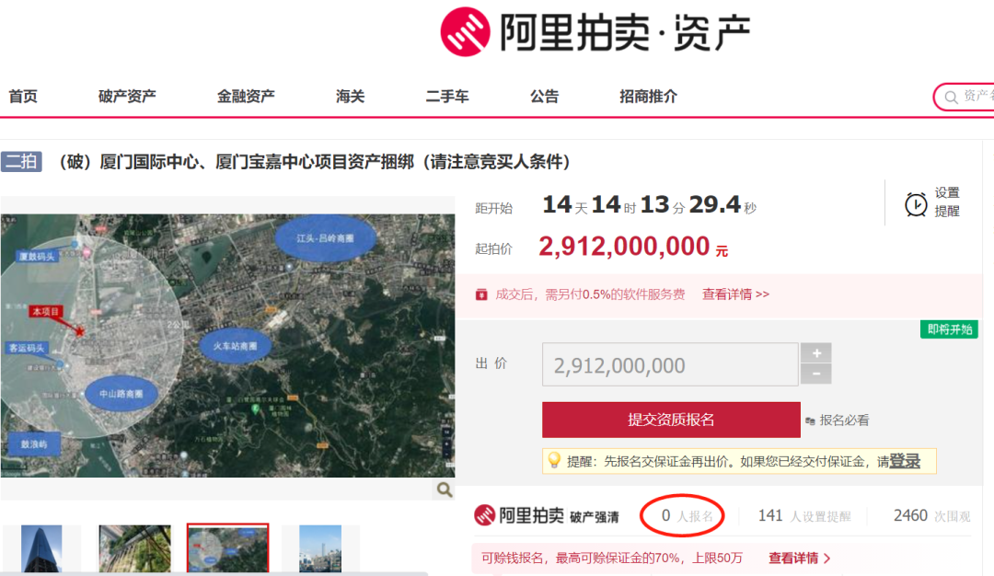Open the 破产资产 navigation tab
The image size is (994, 576).
click(x=127, y=97)
